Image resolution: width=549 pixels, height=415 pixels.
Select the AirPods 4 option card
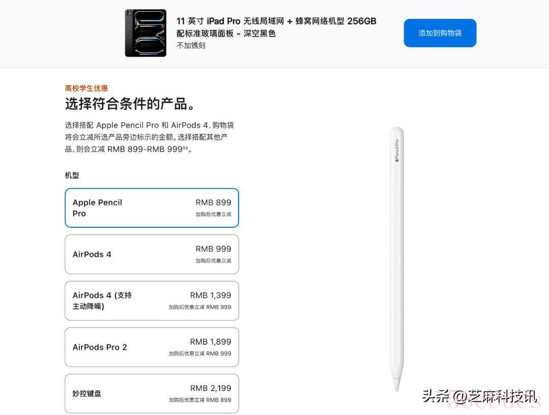click(151, 254)
